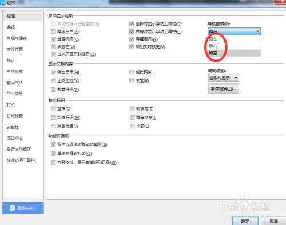Open the 备份中心 backup center
This screenshot has width=286, height=225.
[23, 208]
